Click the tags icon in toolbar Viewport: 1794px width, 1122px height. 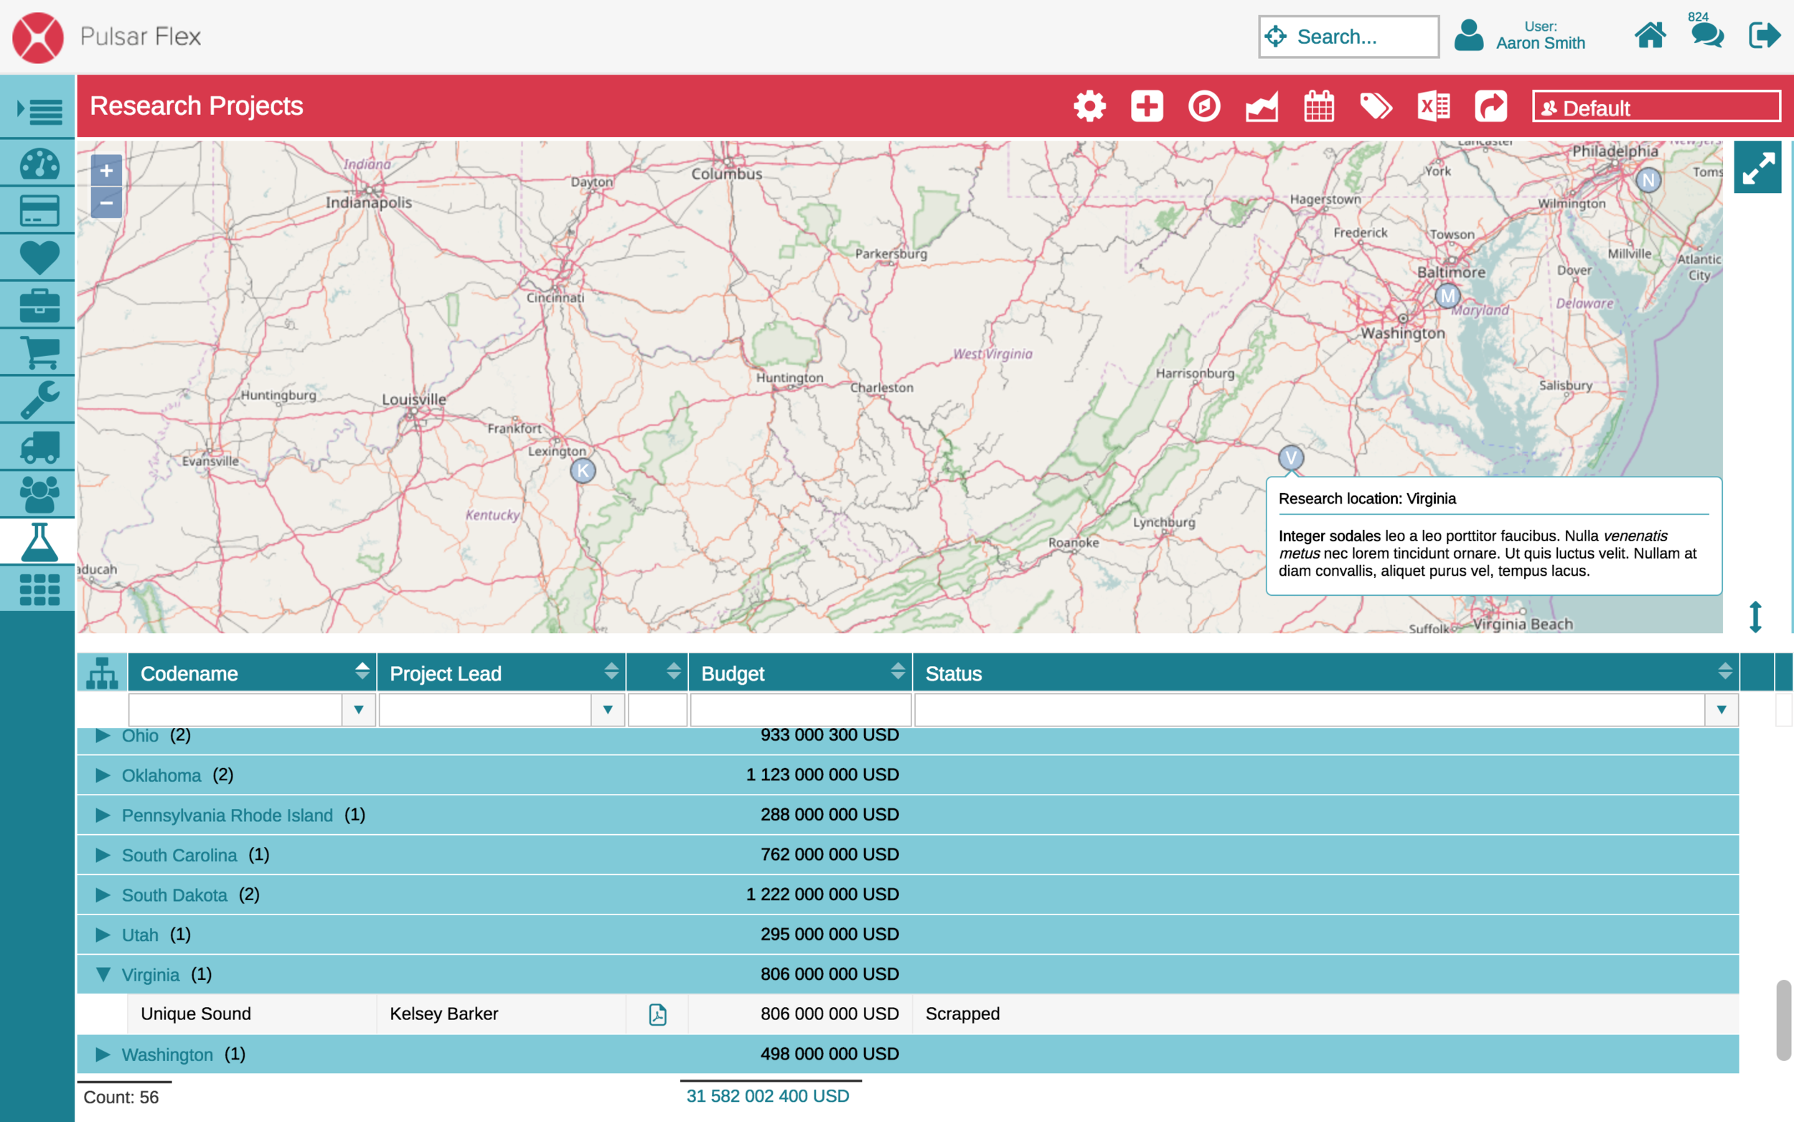pyautogui.click(x=1376, y=106)
